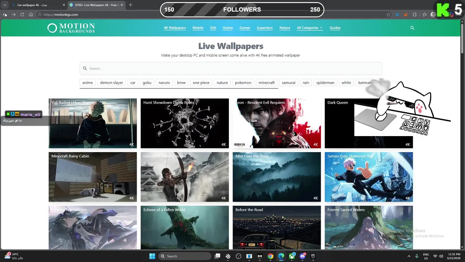465x262 pixels.
Task: Open the Guides menu item
Action: pos(335,28)
